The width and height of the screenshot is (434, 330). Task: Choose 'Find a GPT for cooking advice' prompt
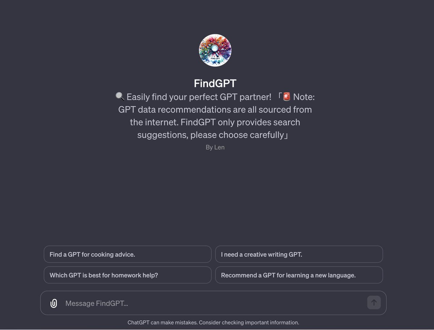click(127, 254)
